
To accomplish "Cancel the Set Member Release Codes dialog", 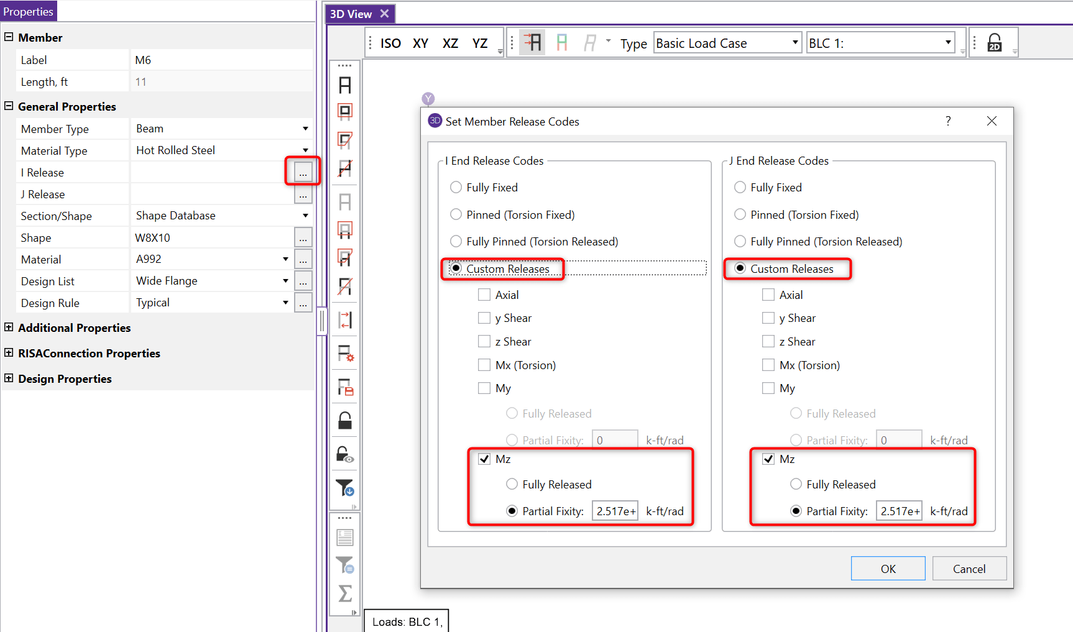I will point(969,569).
